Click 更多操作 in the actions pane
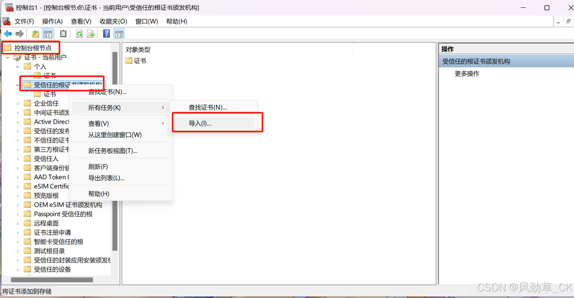Screen dimensions: 574x298 click(x=467, y=74)
